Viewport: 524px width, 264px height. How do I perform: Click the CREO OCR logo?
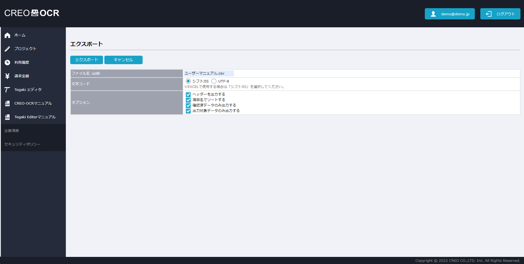(32, 13)
